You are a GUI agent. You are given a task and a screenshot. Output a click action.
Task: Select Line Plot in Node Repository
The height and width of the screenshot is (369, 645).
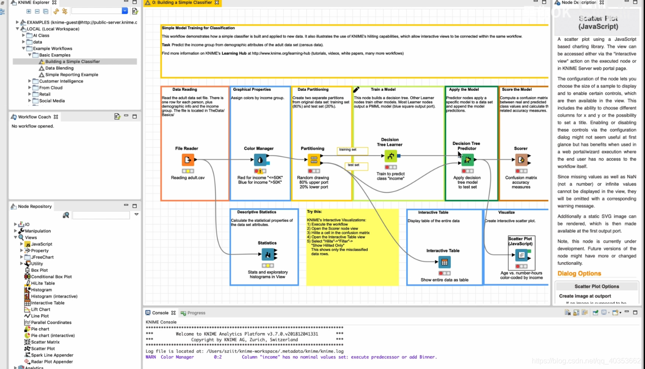tap(40, 316)
